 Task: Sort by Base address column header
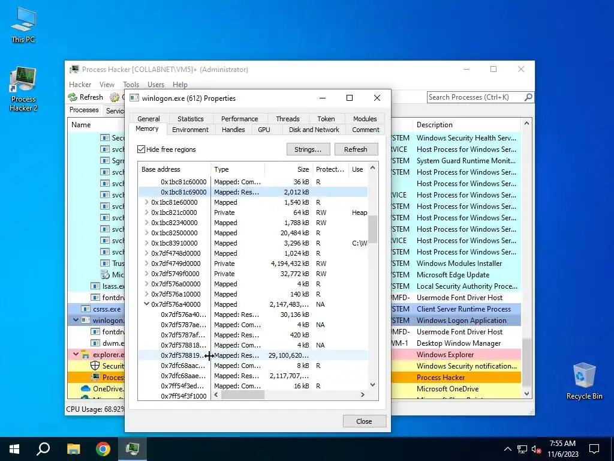click(x=174, y=169)
